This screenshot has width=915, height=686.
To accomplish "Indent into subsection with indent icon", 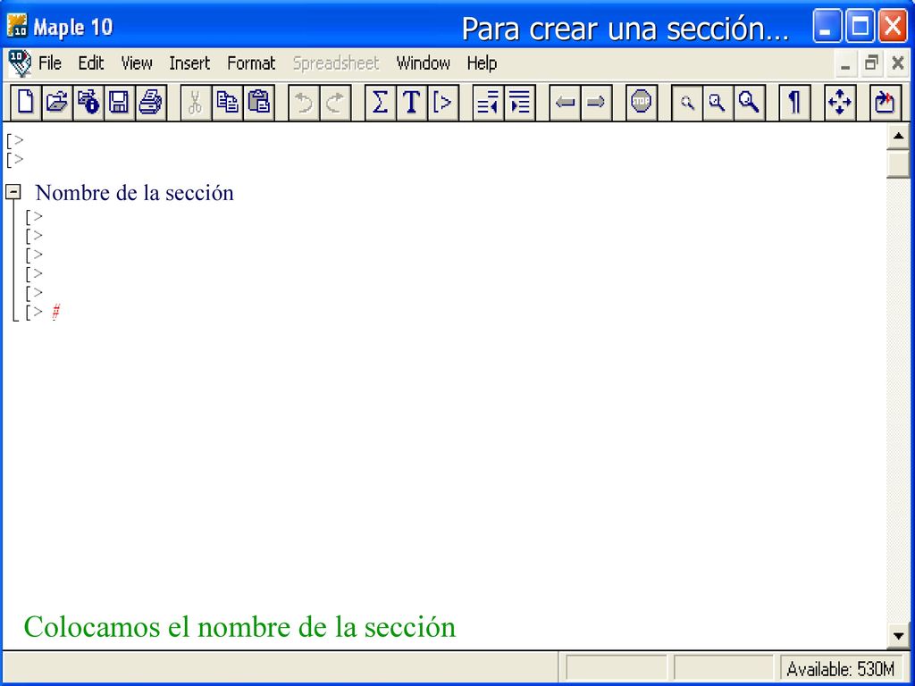I will 519,103.
